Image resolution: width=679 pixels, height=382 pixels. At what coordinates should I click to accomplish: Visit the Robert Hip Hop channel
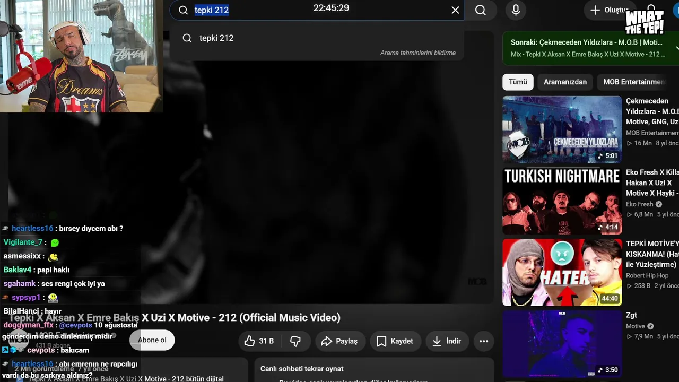pyautogui.click(x=647, y=275)
